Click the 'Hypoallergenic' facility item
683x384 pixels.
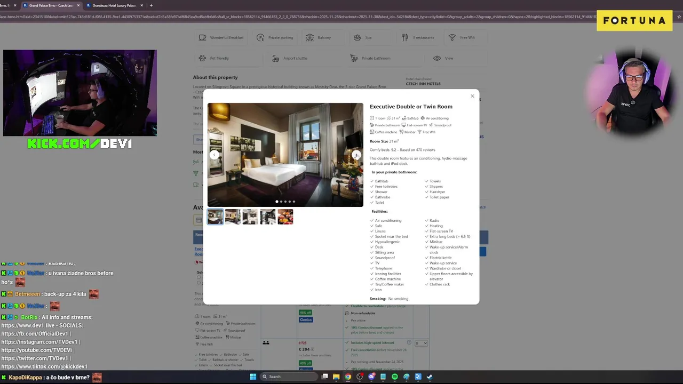387,242
